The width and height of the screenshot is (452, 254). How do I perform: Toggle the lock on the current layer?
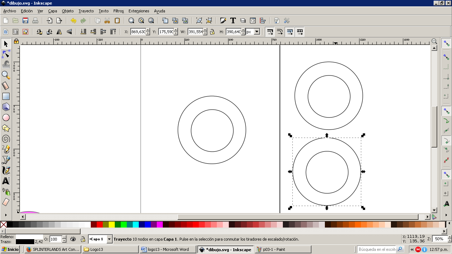click(x=83, y=239)
